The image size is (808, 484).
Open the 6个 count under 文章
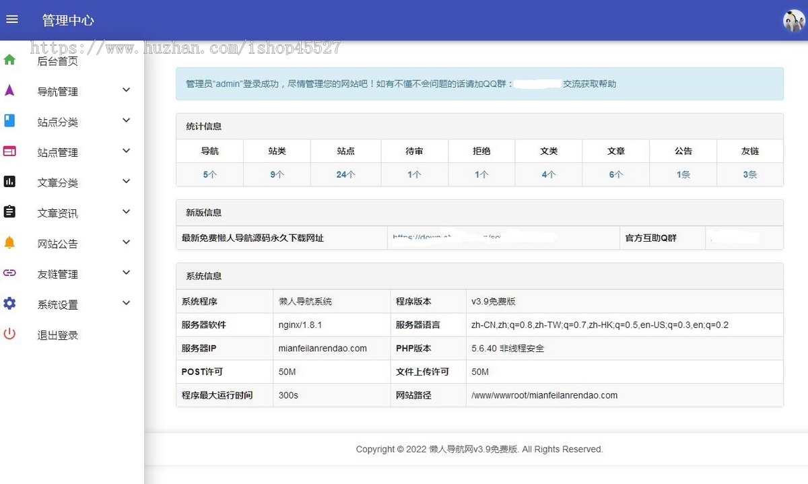pyautogui.click(x=616, y=174)
